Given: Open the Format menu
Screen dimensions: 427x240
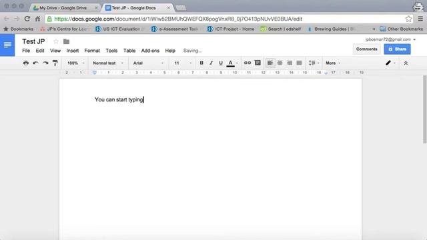Looking at the screenshot, I should point(92,51).
